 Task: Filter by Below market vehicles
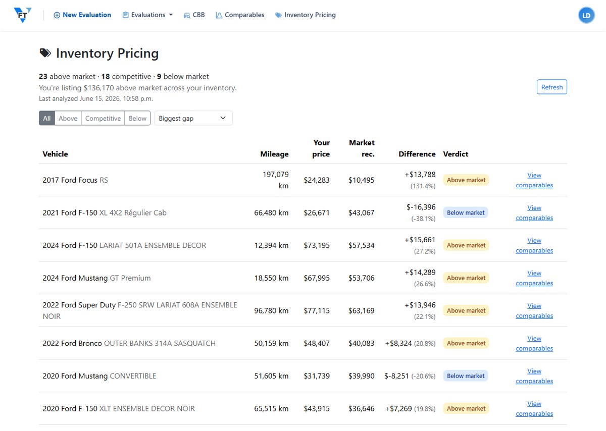(x=137, y=118)
